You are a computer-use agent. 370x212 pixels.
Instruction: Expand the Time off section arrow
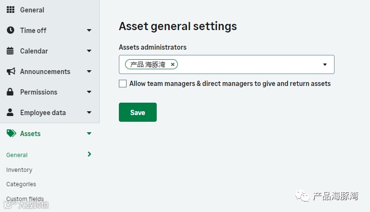tap(89, 31)
